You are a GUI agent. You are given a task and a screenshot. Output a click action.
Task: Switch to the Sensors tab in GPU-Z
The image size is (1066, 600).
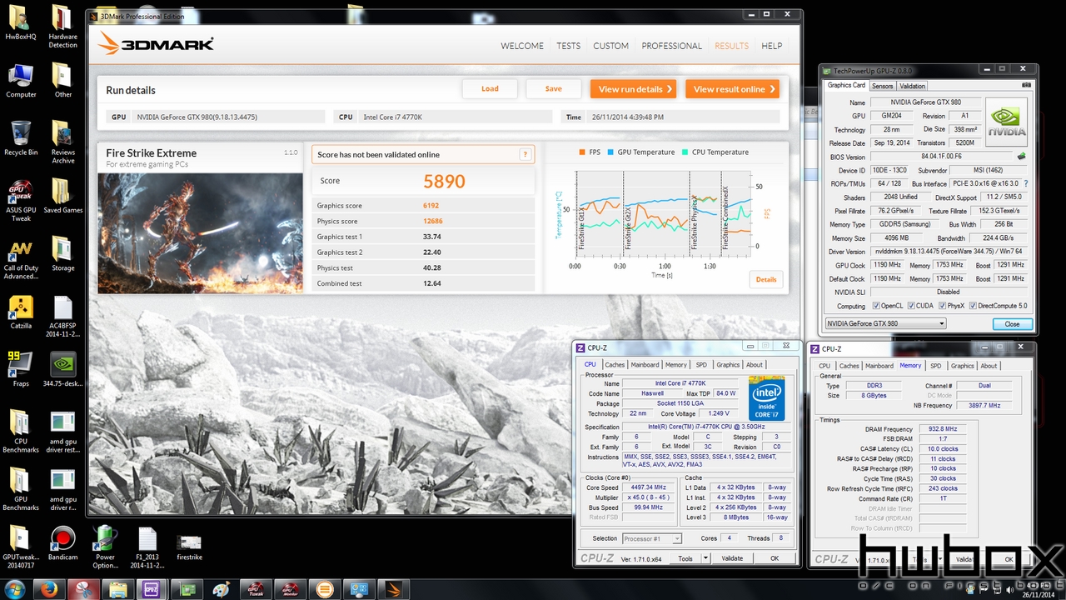click(x=883, y=86)
